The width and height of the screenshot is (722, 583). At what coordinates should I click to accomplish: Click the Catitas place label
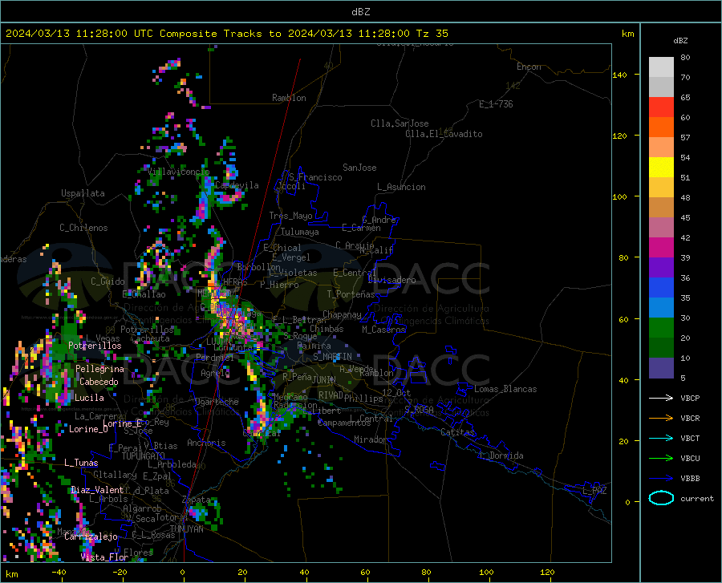[x=458, y=432]
